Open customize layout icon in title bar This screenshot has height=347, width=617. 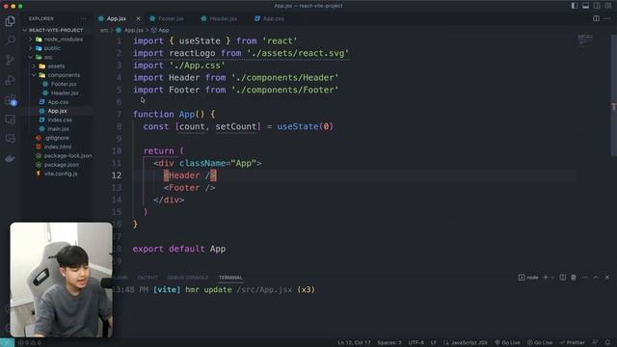(x=608, y=6)
